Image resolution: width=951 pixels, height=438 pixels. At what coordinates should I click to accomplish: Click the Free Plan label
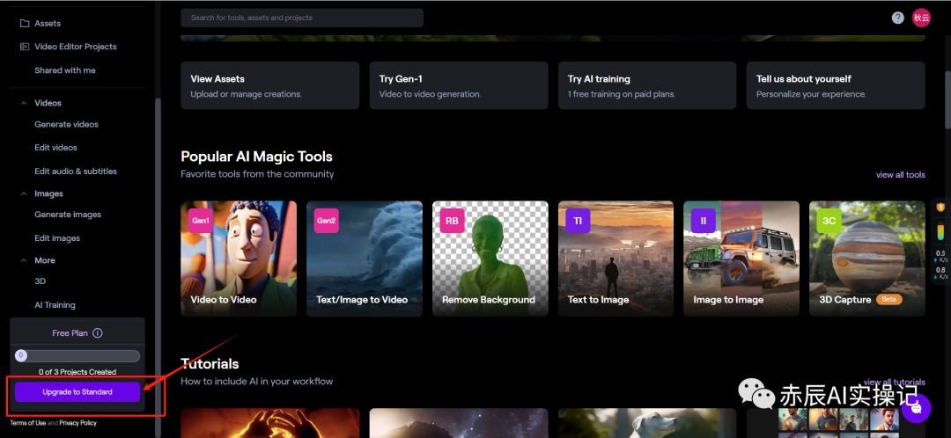pos(70,332)
